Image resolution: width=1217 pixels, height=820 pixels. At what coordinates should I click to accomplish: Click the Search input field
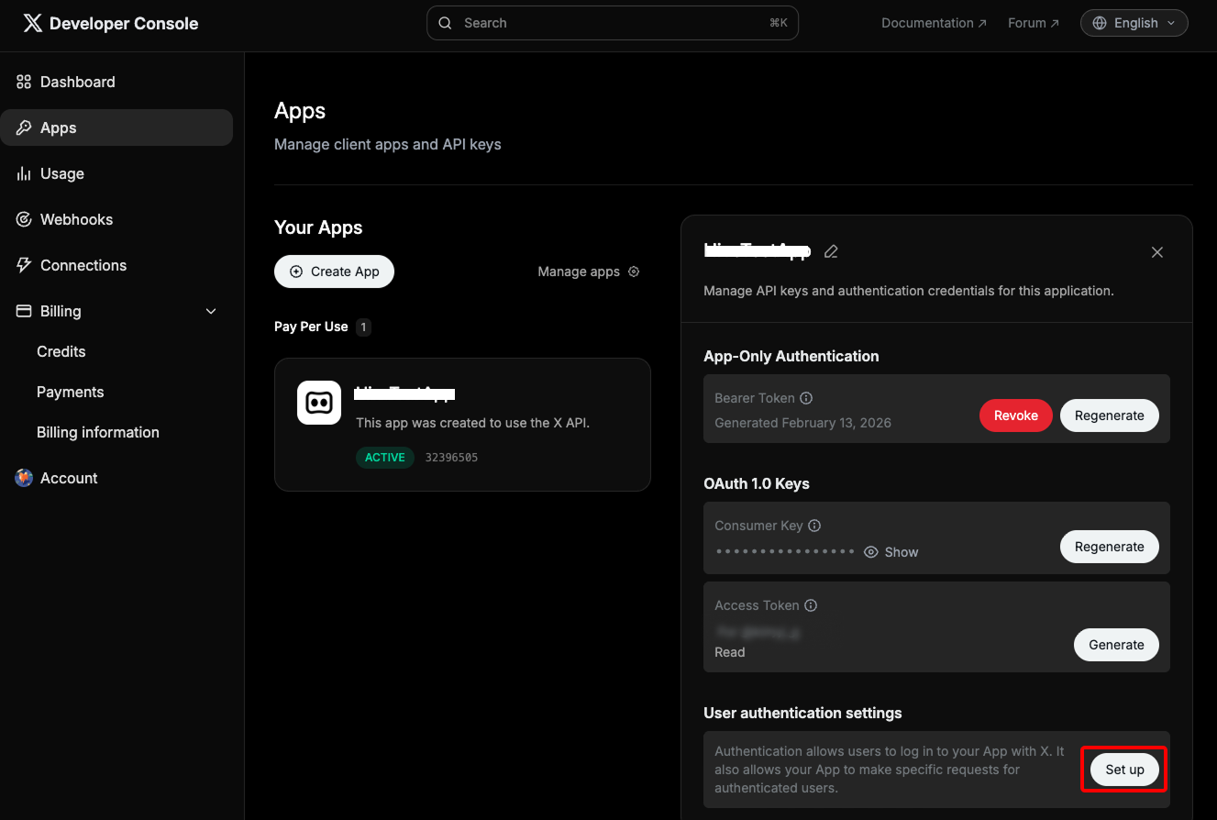[x=612, y=23]
